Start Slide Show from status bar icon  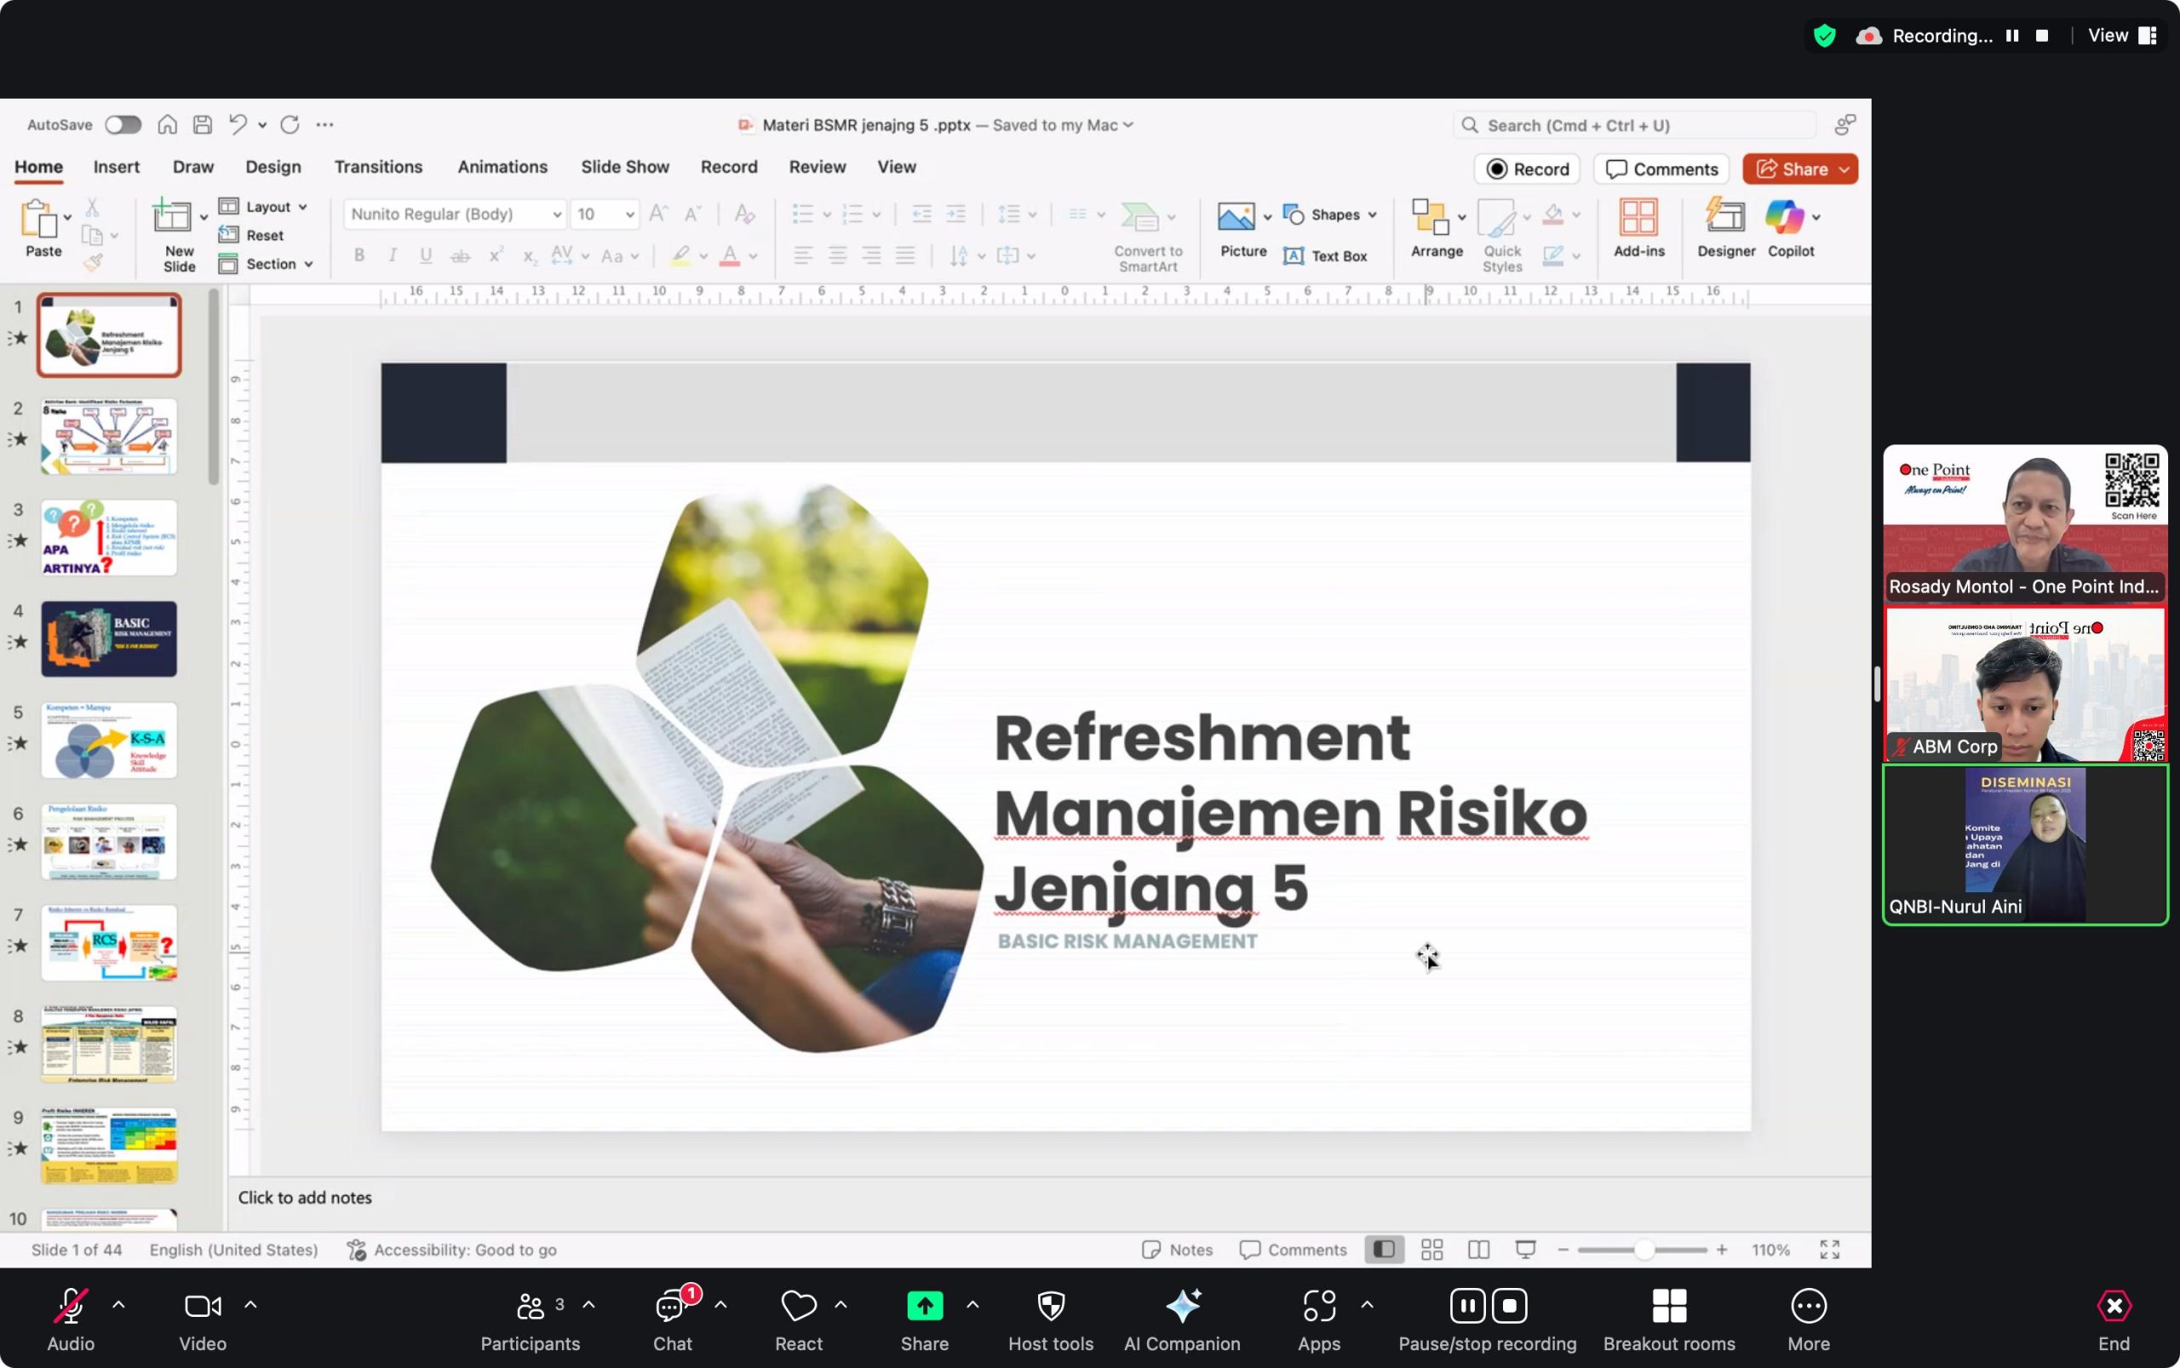[x=1526, y=1250]
